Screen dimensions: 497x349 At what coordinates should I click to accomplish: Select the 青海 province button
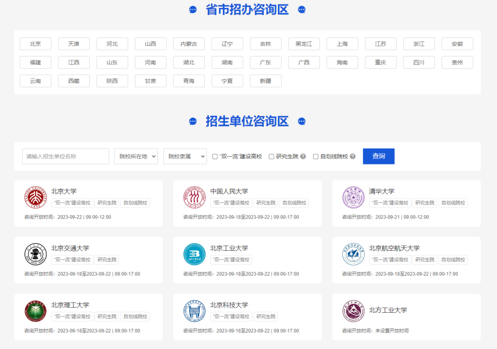[x=189, y=81]
